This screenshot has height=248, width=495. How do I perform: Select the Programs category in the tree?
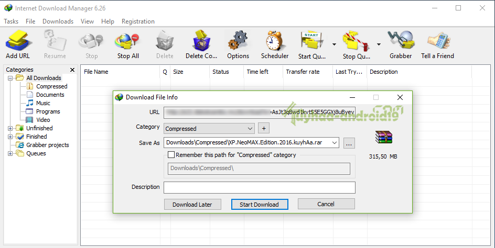tap(48, 111)
